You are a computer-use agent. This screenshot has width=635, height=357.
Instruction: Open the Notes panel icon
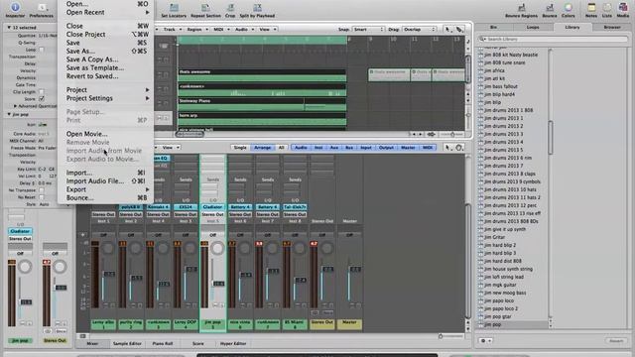tap(591, 7)
